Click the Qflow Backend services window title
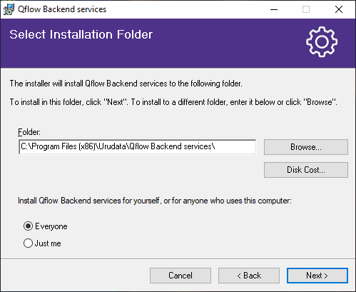 point(62,9)
